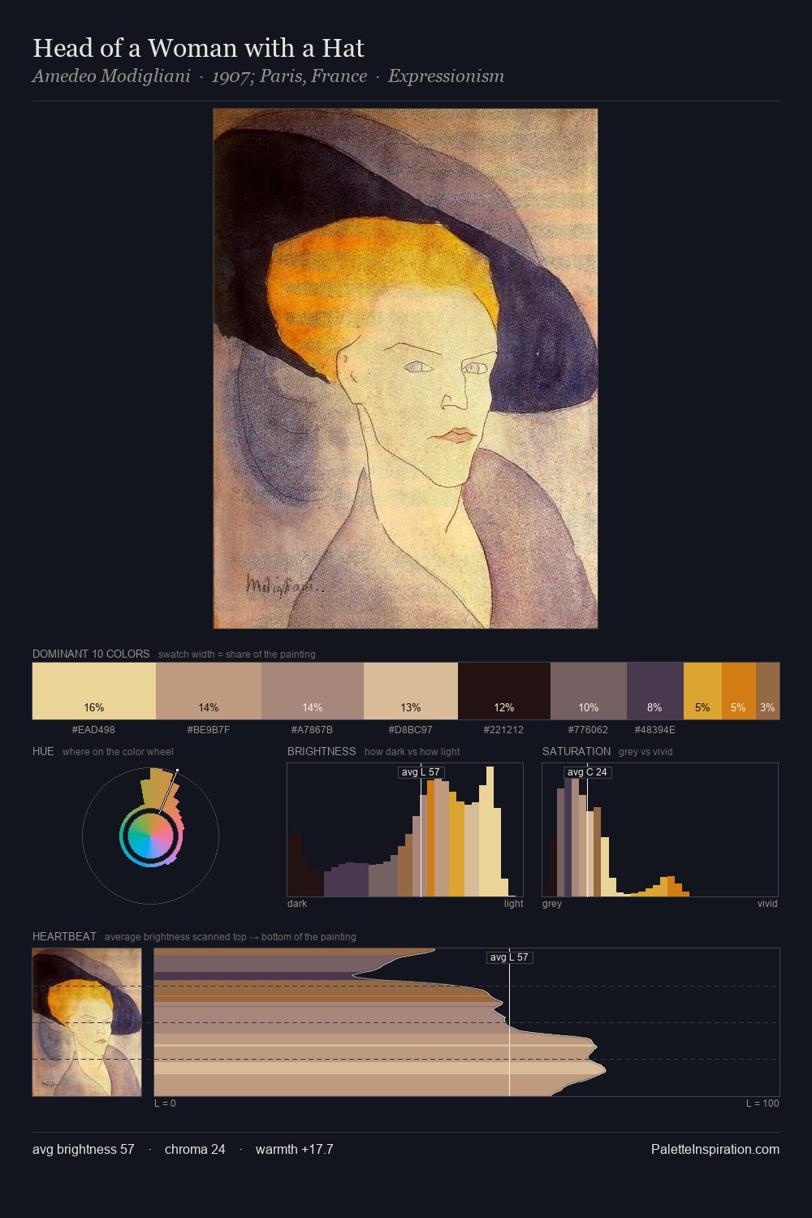This screenshot has width=812, height=1218.
Task: Click the 10% grey-mauve swatch
Action: [589, 691]
